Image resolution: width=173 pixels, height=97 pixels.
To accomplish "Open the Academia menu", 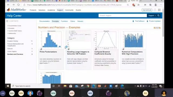I will click(x=51, y=10).
